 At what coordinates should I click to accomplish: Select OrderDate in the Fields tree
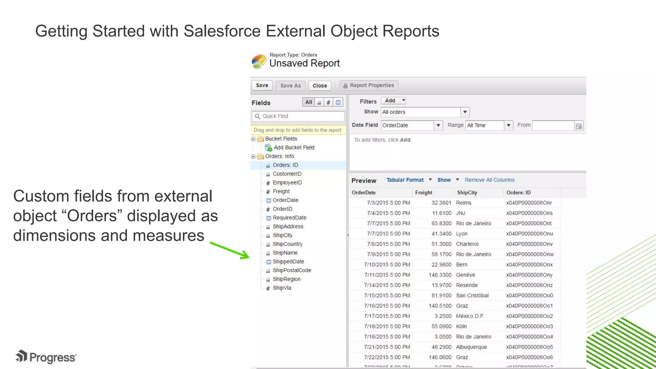(x=285, y=200)
